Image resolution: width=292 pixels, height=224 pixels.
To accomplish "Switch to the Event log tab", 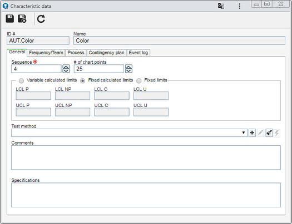I will (x=138, y=53).
